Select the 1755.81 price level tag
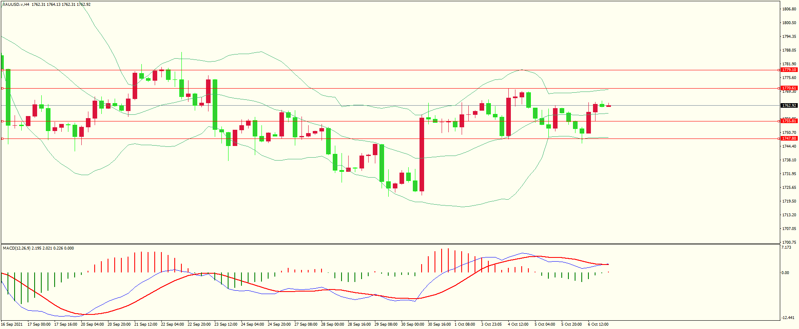This screenshot has width=799, height=329. coord(789,121)
